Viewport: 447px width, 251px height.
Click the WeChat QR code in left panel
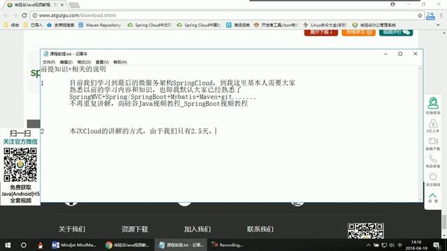[20, 165]
